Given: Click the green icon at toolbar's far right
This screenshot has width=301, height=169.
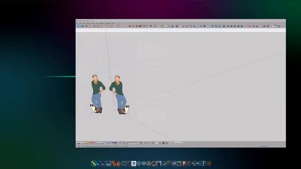Looking at the screenshot, I should click(279, 26).
